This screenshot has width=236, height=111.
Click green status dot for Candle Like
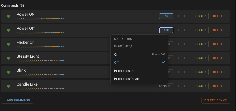(9, 86)
